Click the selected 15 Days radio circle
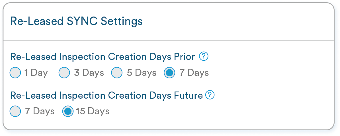 coord(68,111)
